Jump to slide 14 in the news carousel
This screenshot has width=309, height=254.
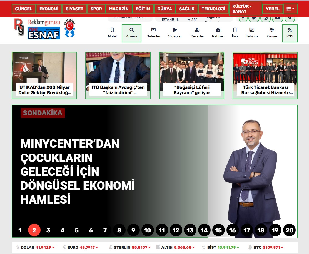(x=204, y=230)
